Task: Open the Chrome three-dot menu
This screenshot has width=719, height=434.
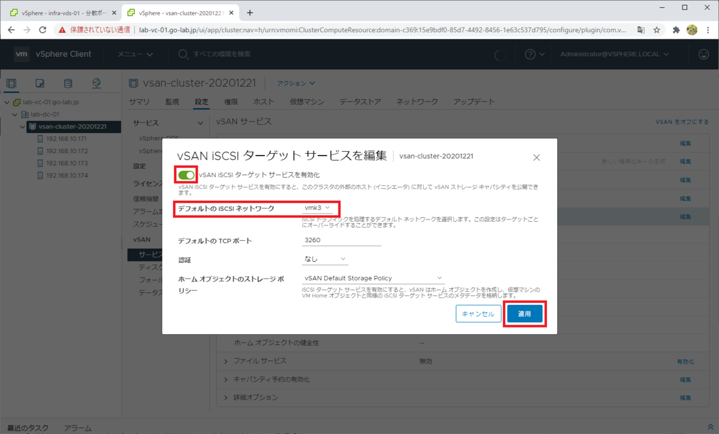Action: [708, 29]
